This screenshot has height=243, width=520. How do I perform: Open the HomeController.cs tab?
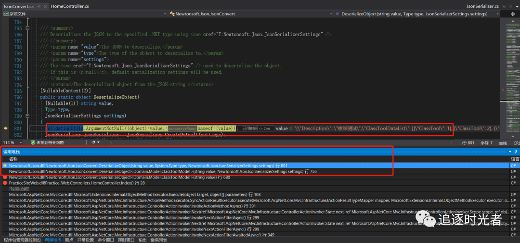70,6
